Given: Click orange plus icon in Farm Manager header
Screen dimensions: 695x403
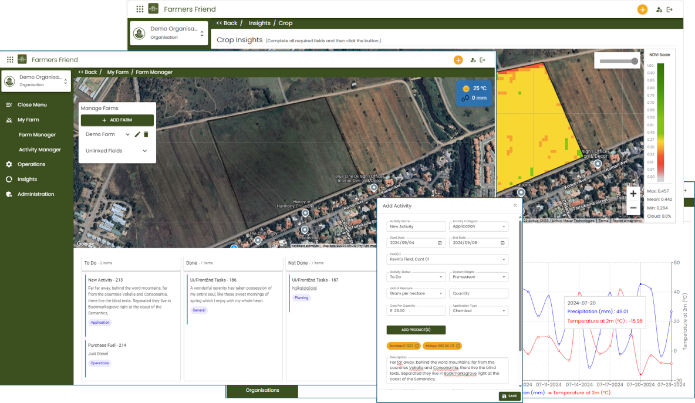Looking at the screenshot, I should click(458, 60).
